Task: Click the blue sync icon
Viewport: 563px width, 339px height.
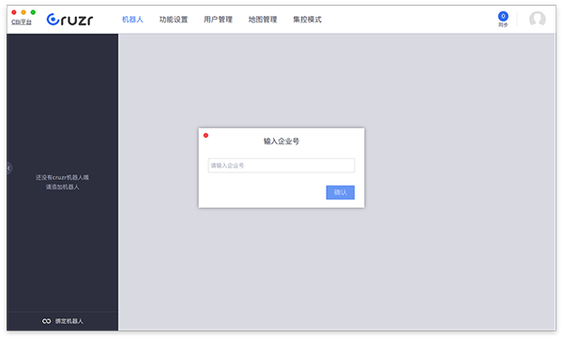Action: pyautogui.click(x=503, y=16)
